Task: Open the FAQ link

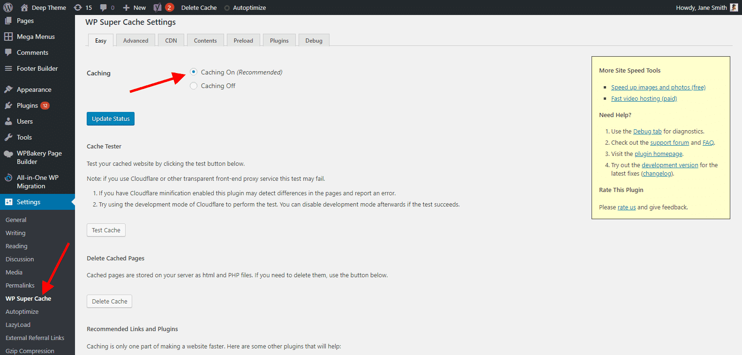Action: coord(708,142)
